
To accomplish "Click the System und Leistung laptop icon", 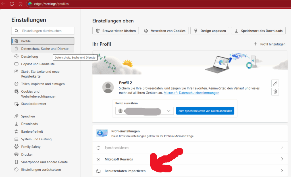I will 16,139.
